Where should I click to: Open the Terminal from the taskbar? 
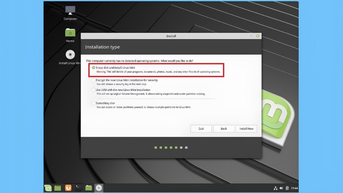pyautogui.click(x=78, y=188)
